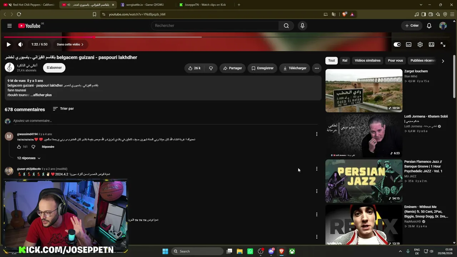Open browser main menu
This screenshot has height=257, width=457.
pos(452,14)
